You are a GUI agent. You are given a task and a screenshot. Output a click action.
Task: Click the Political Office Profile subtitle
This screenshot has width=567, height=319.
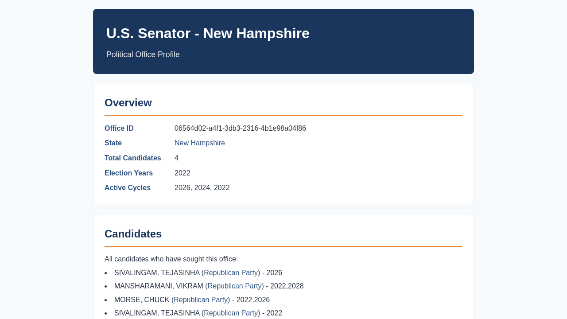[143, 54]
